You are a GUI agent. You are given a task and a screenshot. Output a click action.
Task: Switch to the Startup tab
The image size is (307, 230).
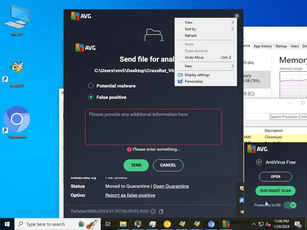(x=281, y=46)
